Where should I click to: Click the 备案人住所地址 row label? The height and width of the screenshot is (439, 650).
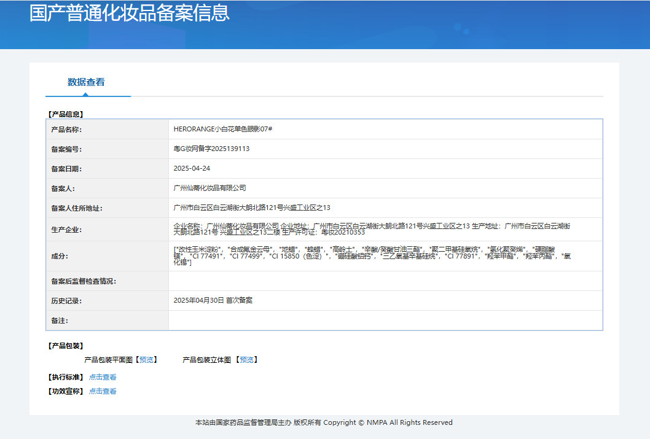77,208
